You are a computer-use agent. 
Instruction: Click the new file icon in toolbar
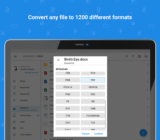tap(139, 56)
